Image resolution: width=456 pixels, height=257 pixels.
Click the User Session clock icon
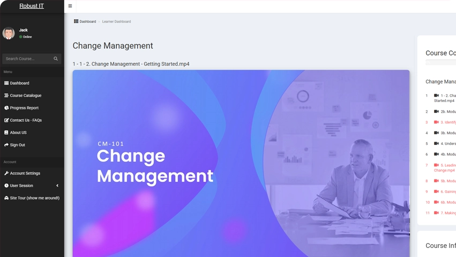coord(6,185)
